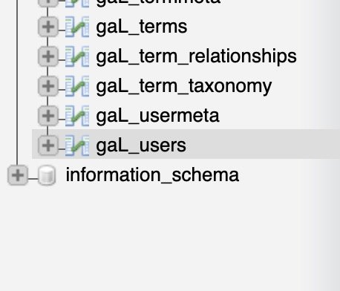Expand the gaL_term_taxonomy table node
The height and width of the screenshot is (291, 340).
click(x=48, y=86)
